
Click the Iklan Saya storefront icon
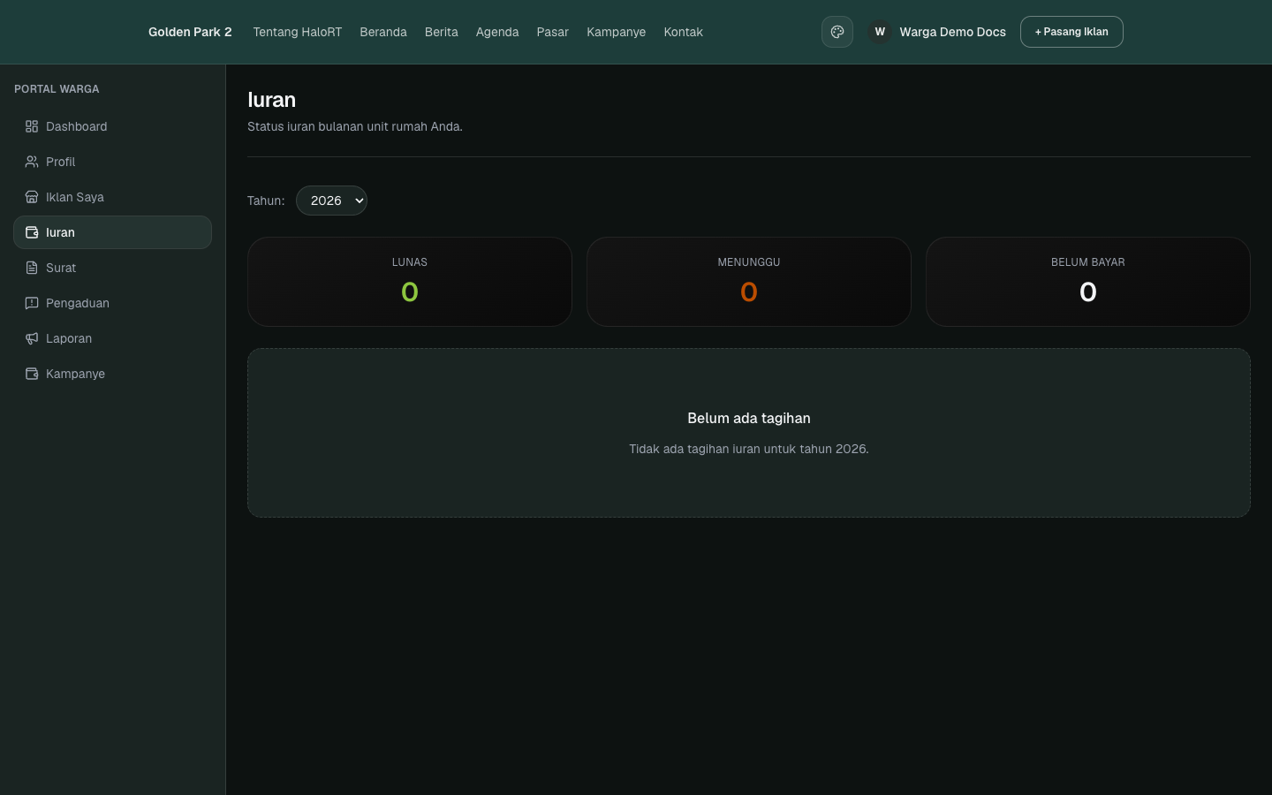[32, 197]
